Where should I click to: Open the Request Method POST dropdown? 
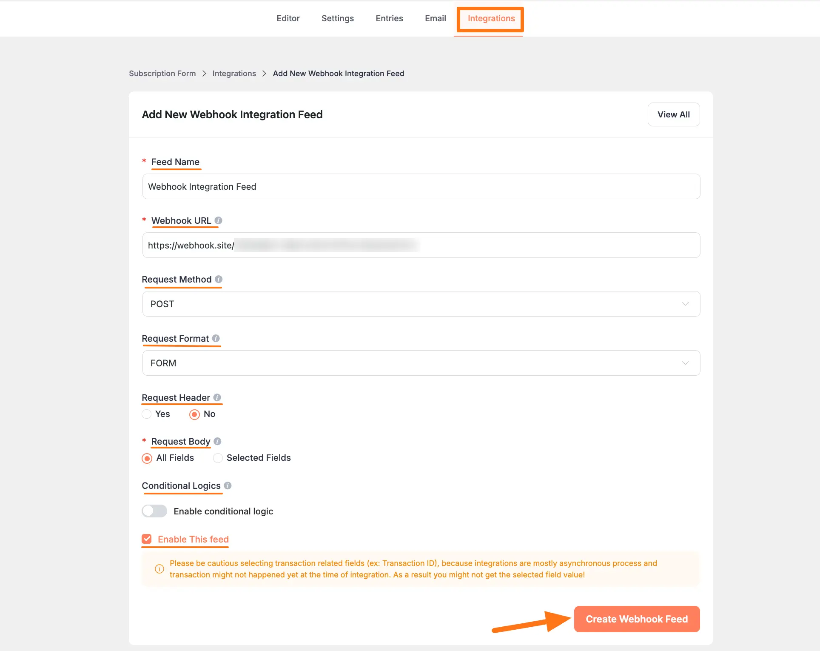coord(421,304)
